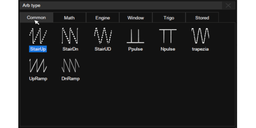Pick the StairUD waveform icon
Screen dimensions: 256x128
103,36
